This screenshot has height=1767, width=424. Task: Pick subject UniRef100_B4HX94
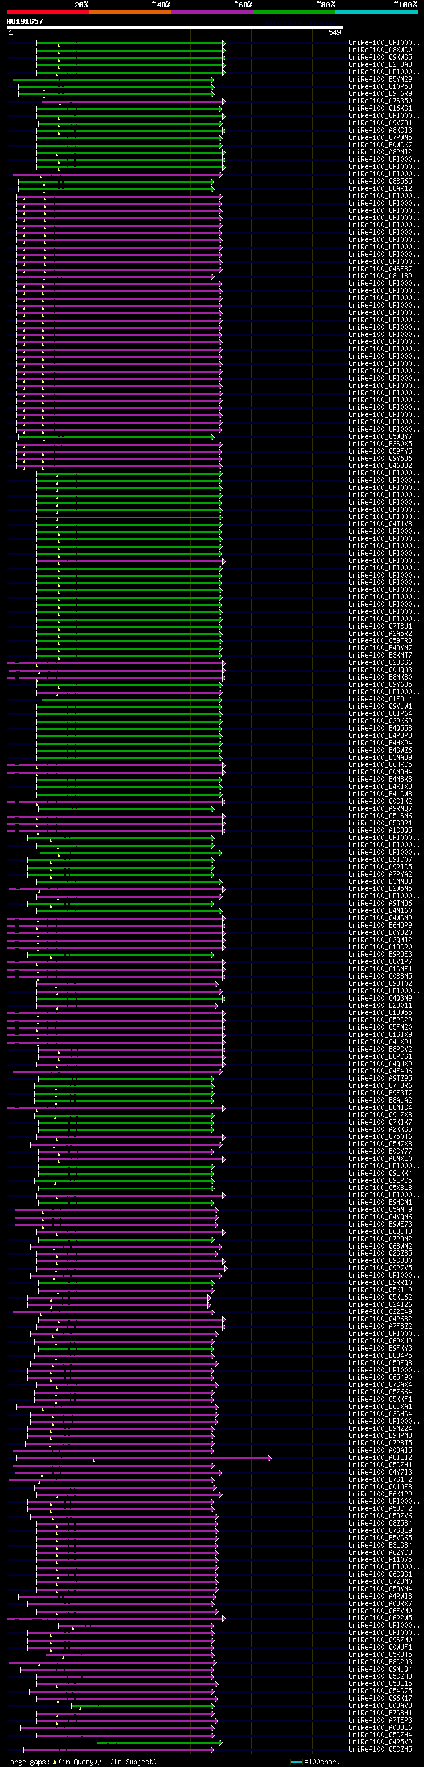coord(380,743)
